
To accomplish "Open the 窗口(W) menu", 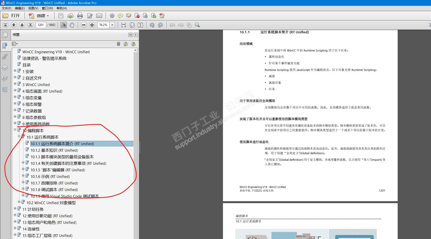I will point(47,8).
